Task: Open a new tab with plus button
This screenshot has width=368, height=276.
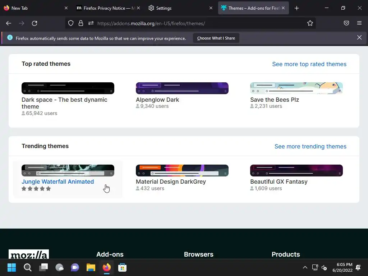Action: [x=296, y=8]
